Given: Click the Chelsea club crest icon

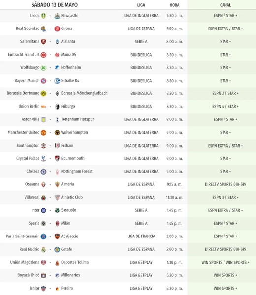Looking at the screenshot, I should click(43, 172).
